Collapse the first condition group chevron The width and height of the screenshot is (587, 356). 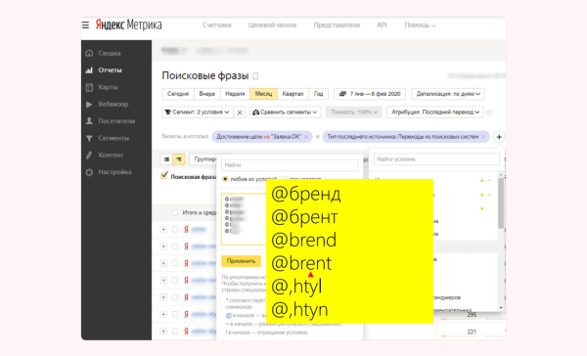489,181
